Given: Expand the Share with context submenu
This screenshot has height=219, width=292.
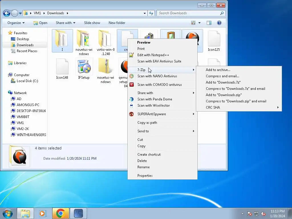Looking at the screenshot, I should (x=162, y=93).
